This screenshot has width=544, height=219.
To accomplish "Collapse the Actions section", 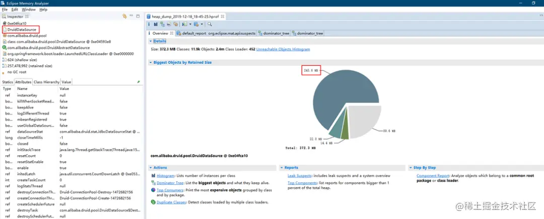I will (151, 168).
